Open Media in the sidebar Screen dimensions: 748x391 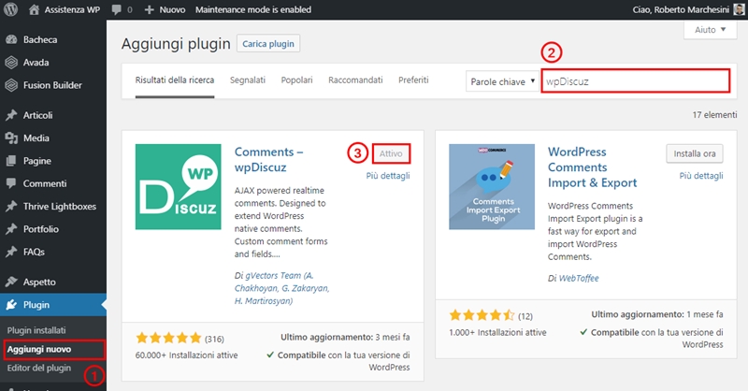point(36,138)
